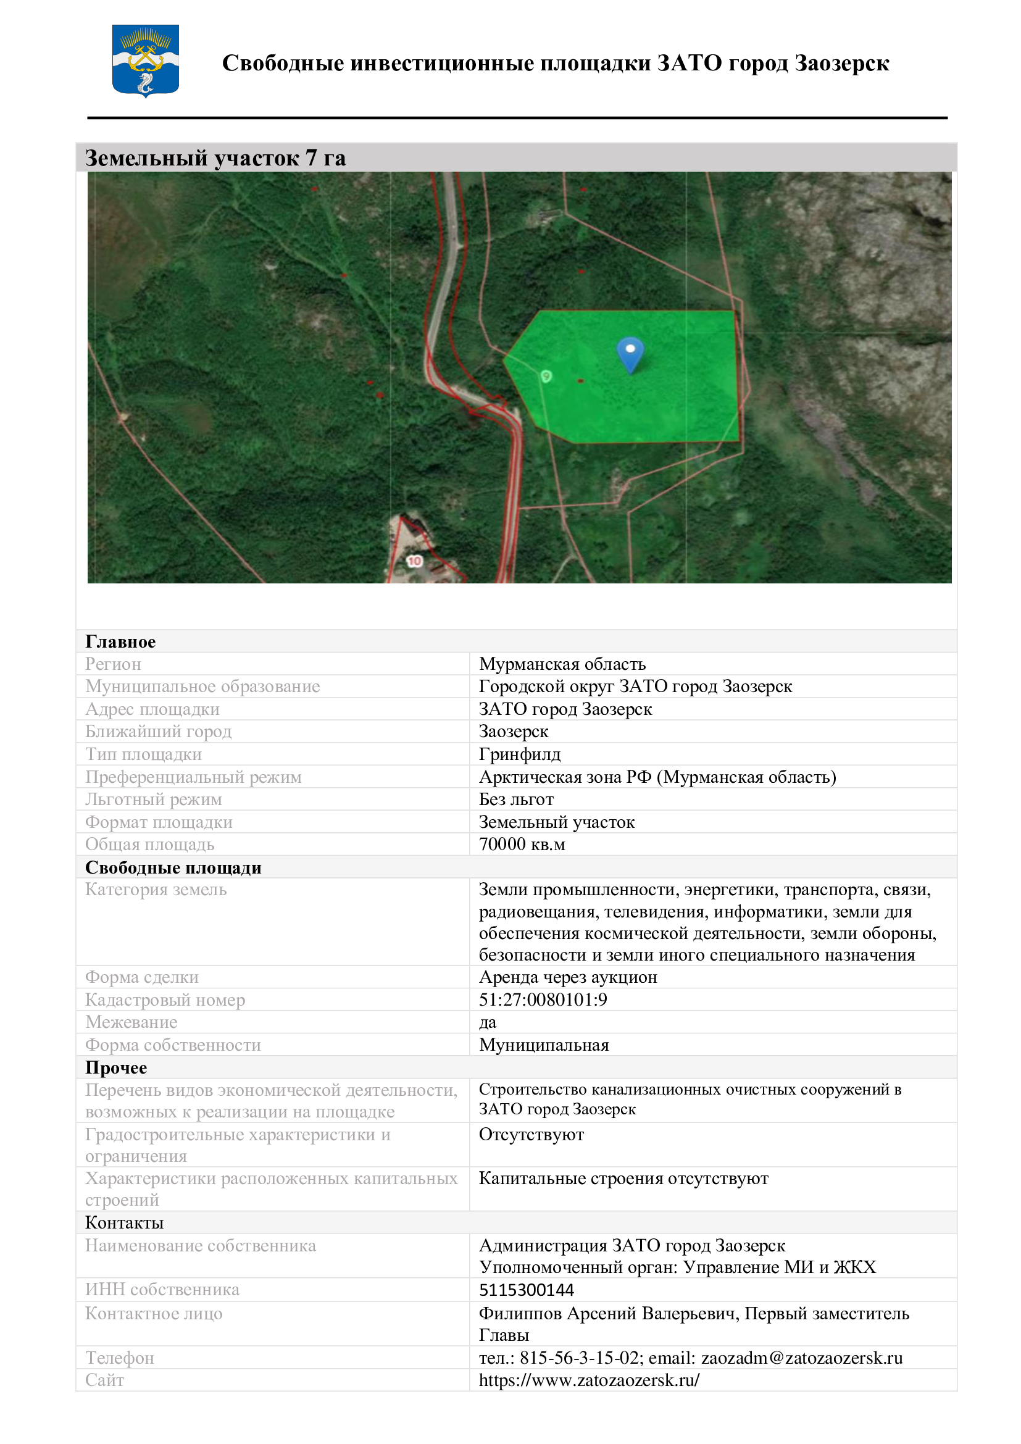The height and width of the screenshot is (1444, 1021).
Task: Click the 'Земельный участок 7 га' section header
Action: point(215,158)
